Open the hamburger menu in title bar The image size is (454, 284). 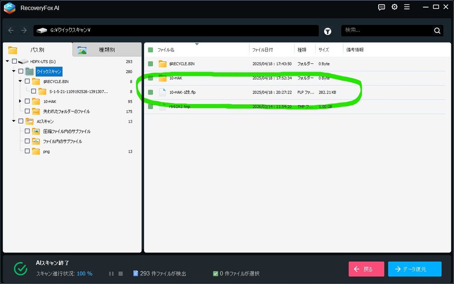click(x=407, y=7)
